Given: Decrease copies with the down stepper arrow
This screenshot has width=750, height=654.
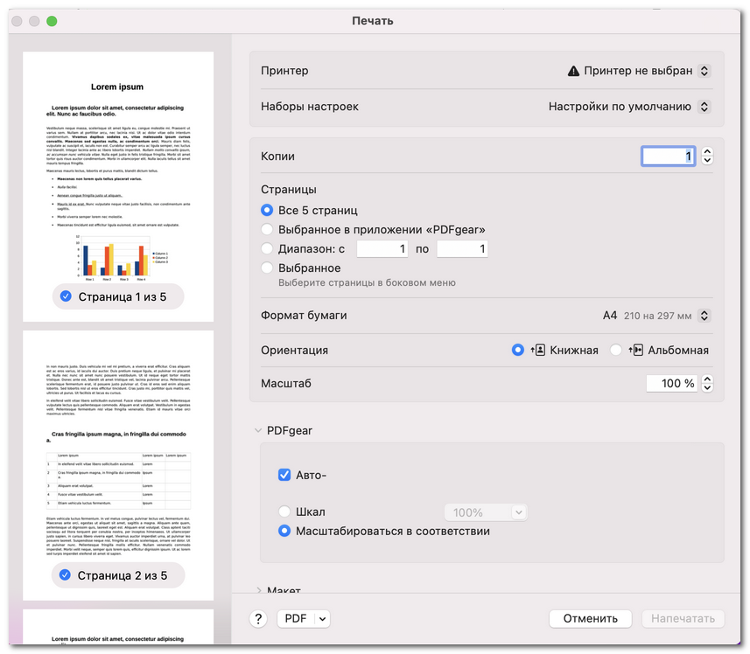Looking at the screenshot, I should click(x=707, y=161).
